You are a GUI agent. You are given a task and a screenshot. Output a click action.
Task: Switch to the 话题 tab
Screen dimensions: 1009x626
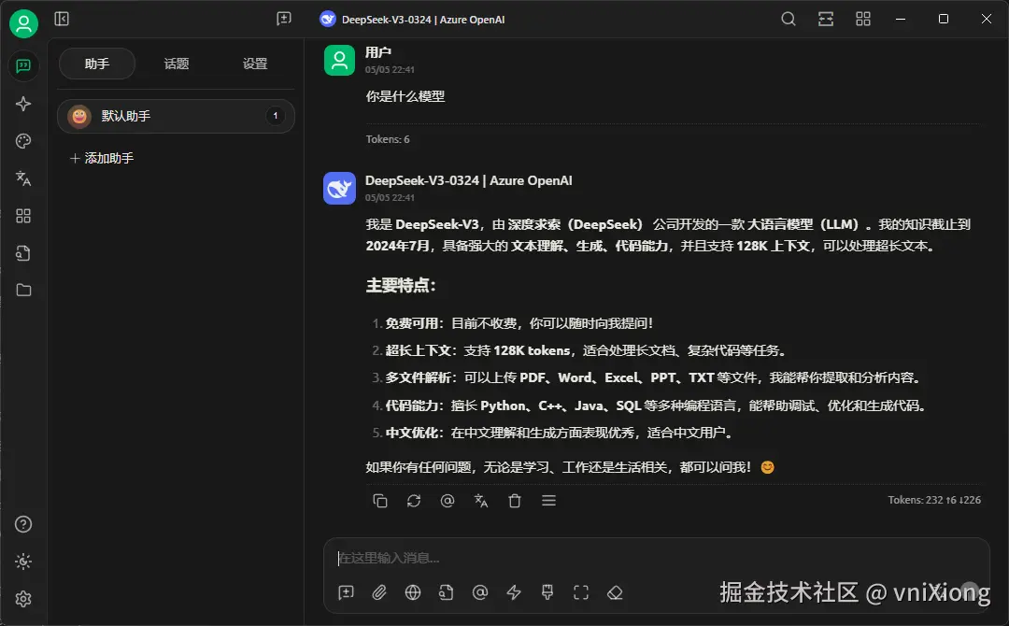(177, 64)
